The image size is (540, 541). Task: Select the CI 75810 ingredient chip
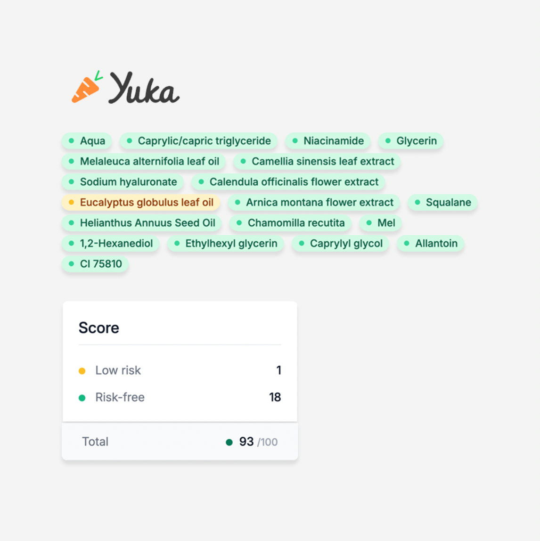point(95,264)
